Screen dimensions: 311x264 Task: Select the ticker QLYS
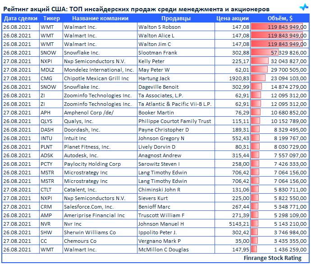[46, 121]
